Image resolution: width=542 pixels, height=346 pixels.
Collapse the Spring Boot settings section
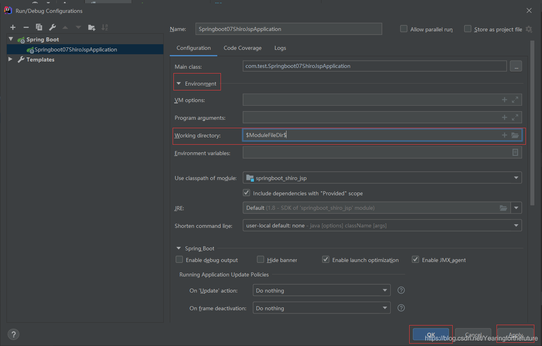179,248
